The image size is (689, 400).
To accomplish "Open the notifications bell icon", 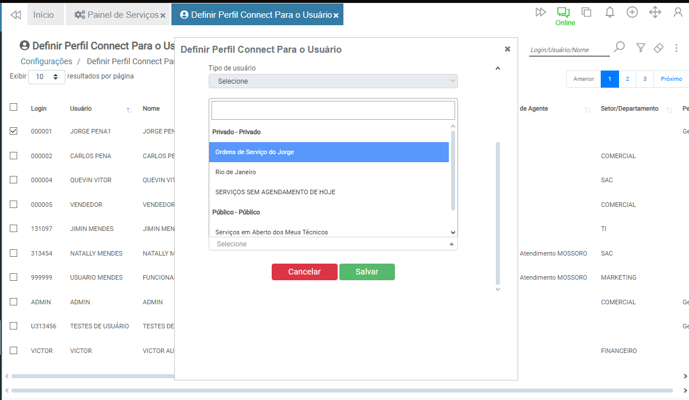I will coord(610,13).
